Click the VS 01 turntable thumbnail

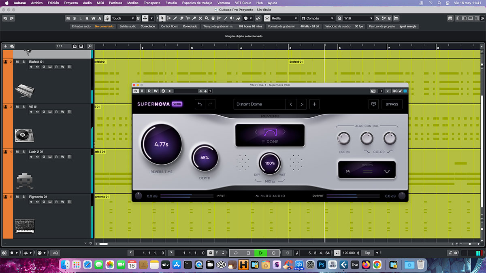(x=24, y=135)
